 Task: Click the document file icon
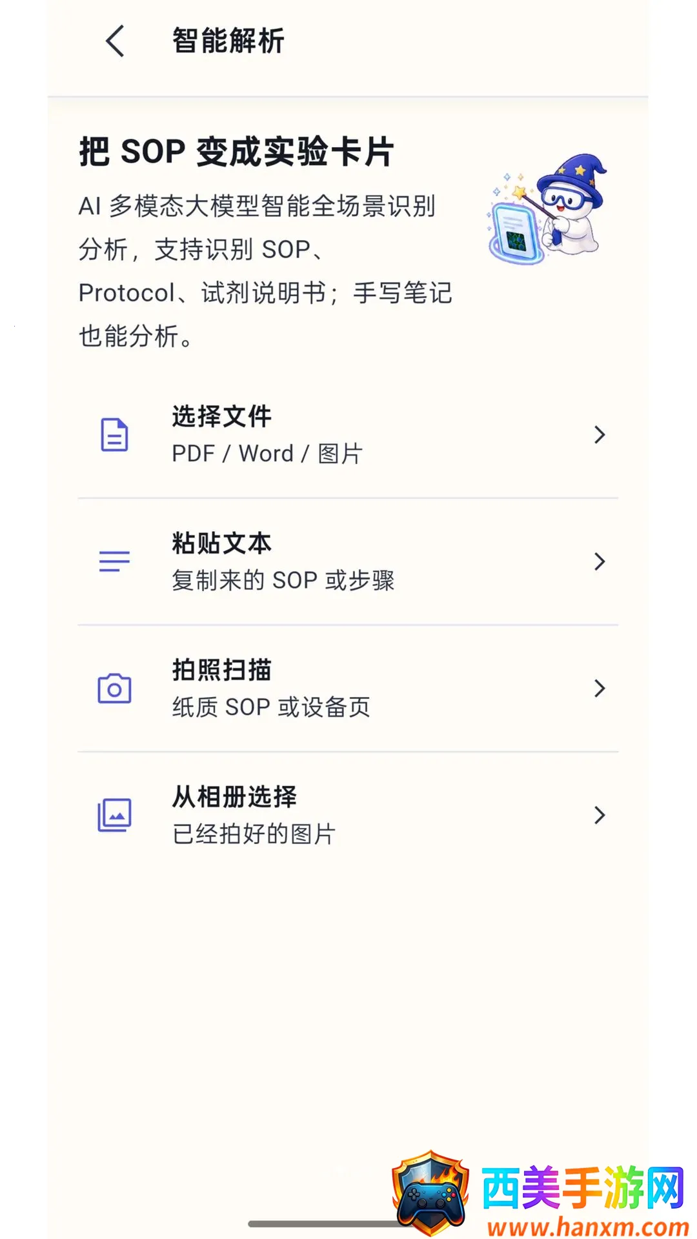tap(114, 434)
